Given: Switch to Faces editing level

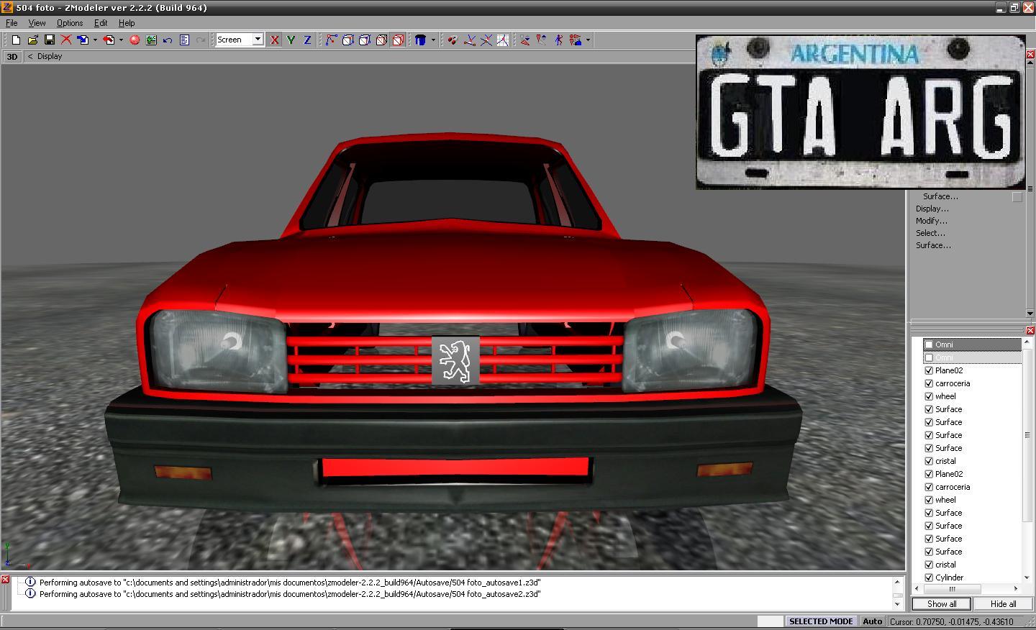Looking at the screenshot, I should pos(365,40).
